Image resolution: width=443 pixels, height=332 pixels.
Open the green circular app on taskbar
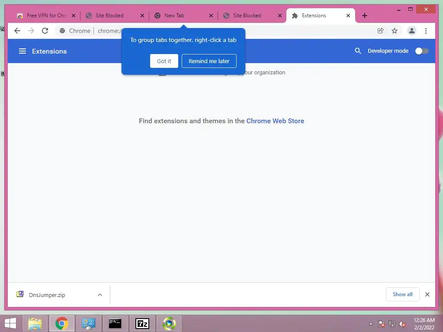coord(169,323)
